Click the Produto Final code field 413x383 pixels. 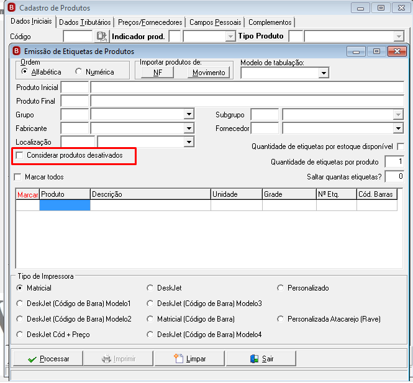pos(75,101)
